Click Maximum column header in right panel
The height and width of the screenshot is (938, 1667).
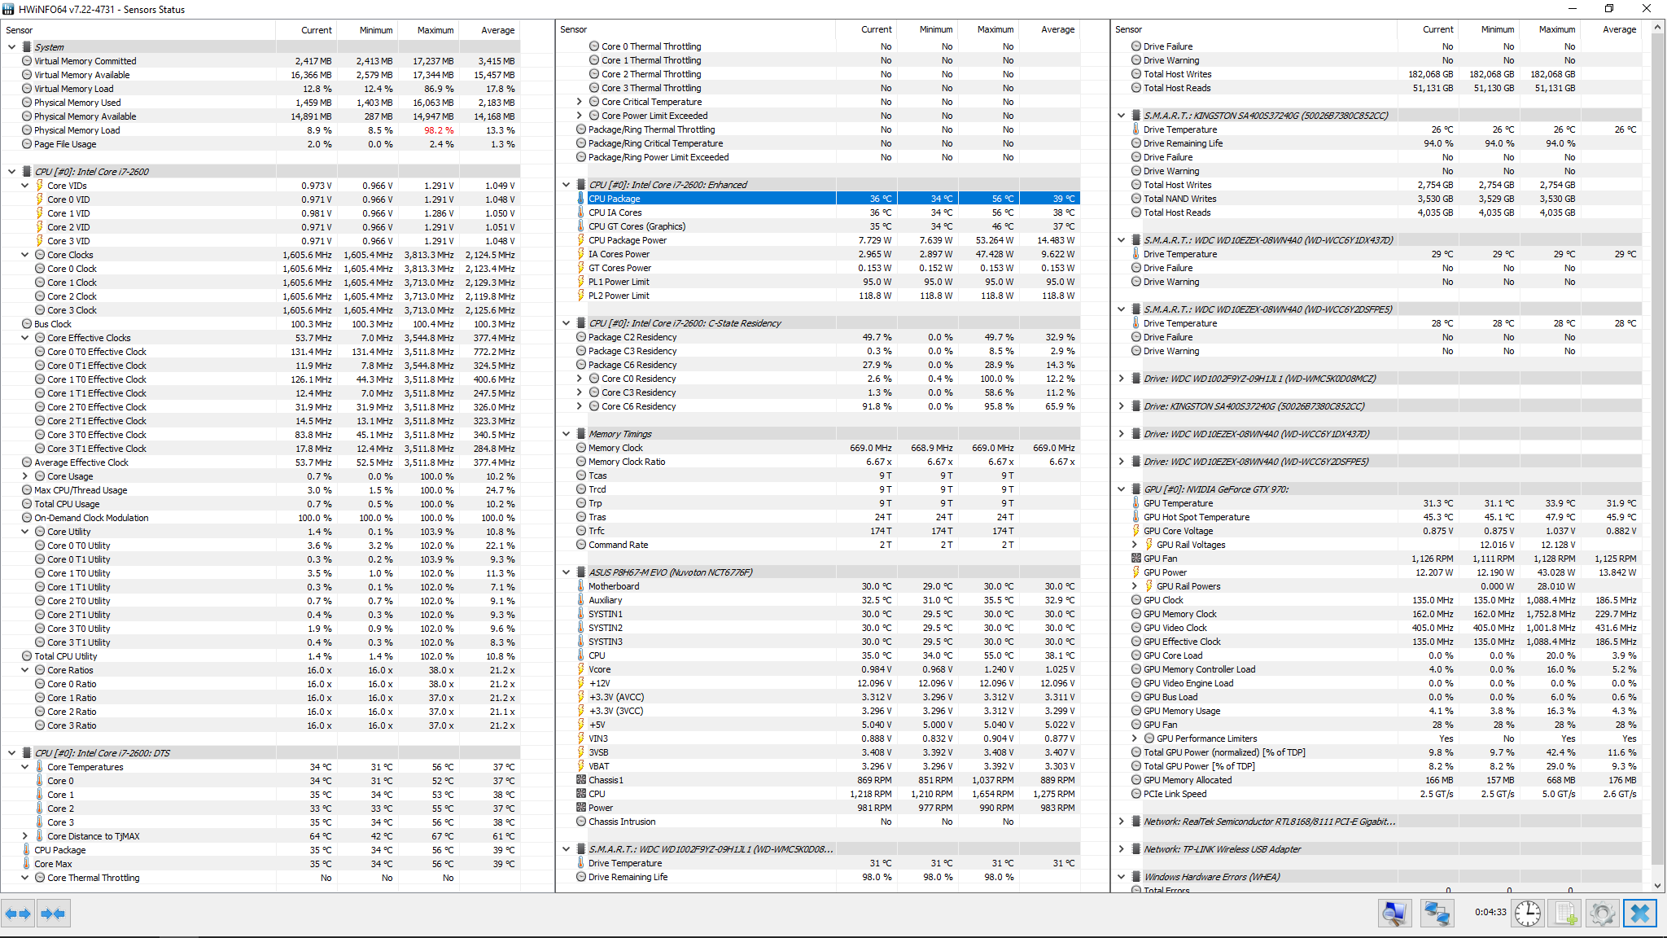click(1549, 29)
